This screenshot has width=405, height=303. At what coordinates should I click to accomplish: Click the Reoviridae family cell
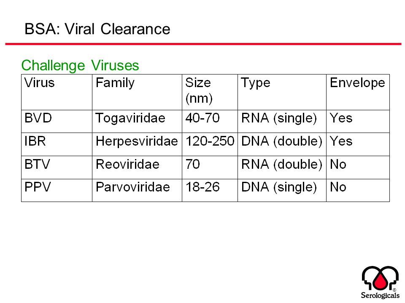pos(137,167)
